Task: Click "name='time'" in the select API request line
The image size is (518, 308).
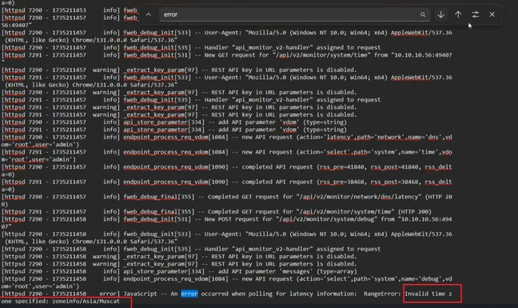Action: pyautogui.click(x=420, y=152)
